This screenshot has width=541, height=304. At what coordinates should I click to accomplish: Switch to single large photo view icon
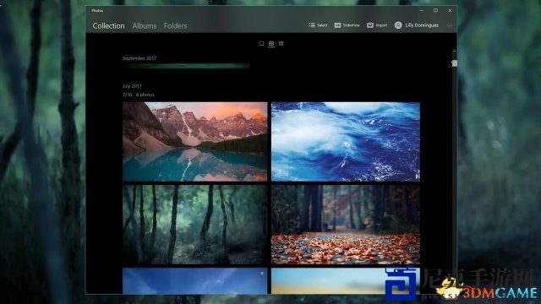[x=261, y=43]
